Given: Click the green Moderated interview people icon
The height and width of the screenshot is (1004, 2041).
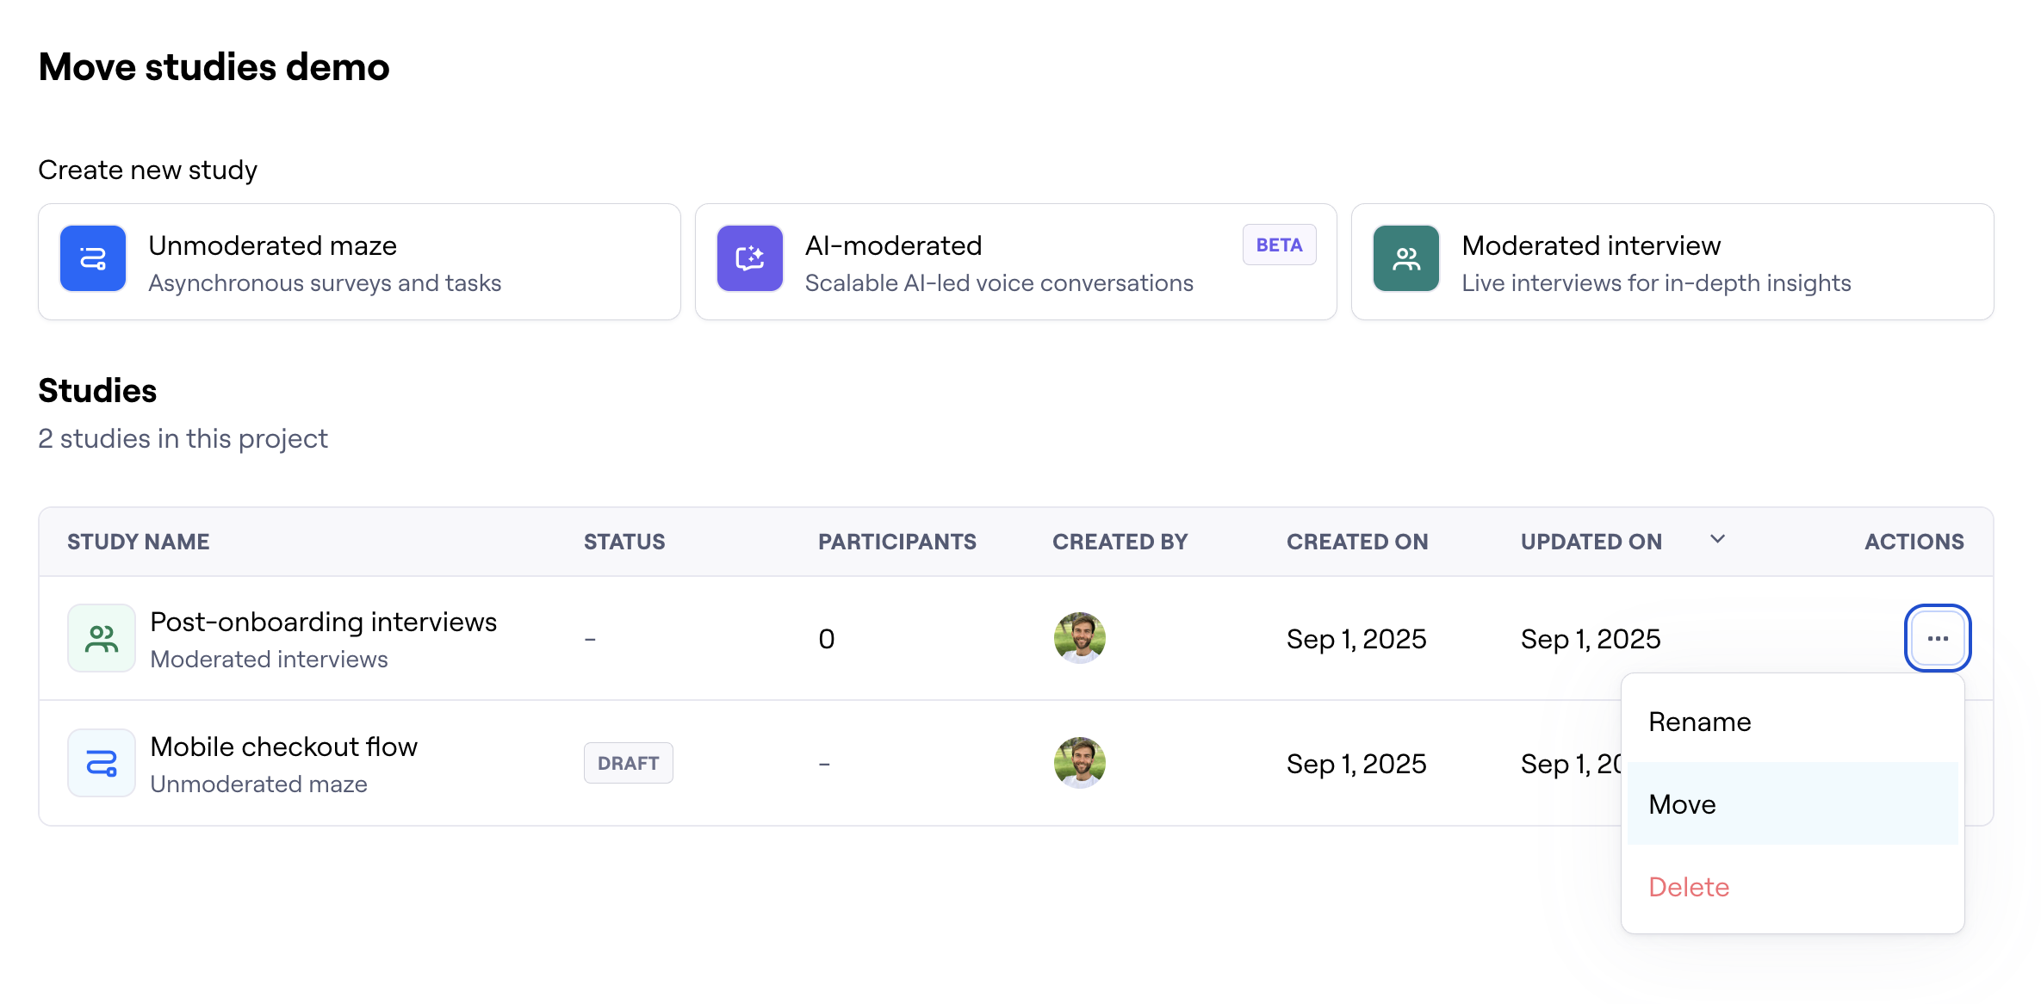Looking at the screenshot, I should (x=1405, y=258).
